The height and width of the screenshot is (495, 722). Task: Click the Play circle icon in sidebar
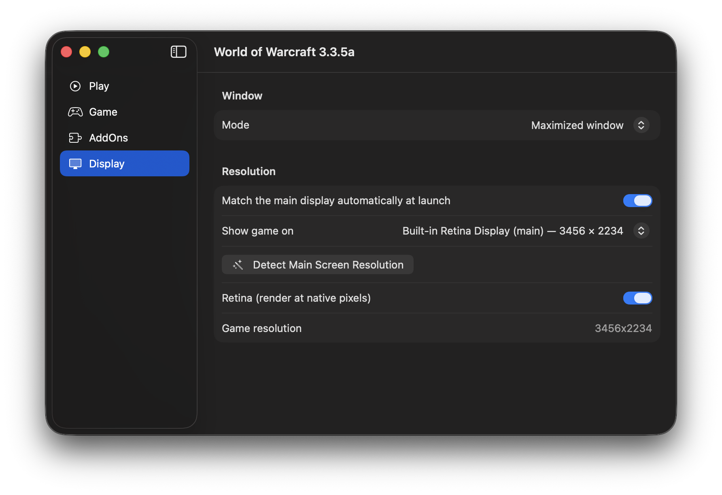75,86
